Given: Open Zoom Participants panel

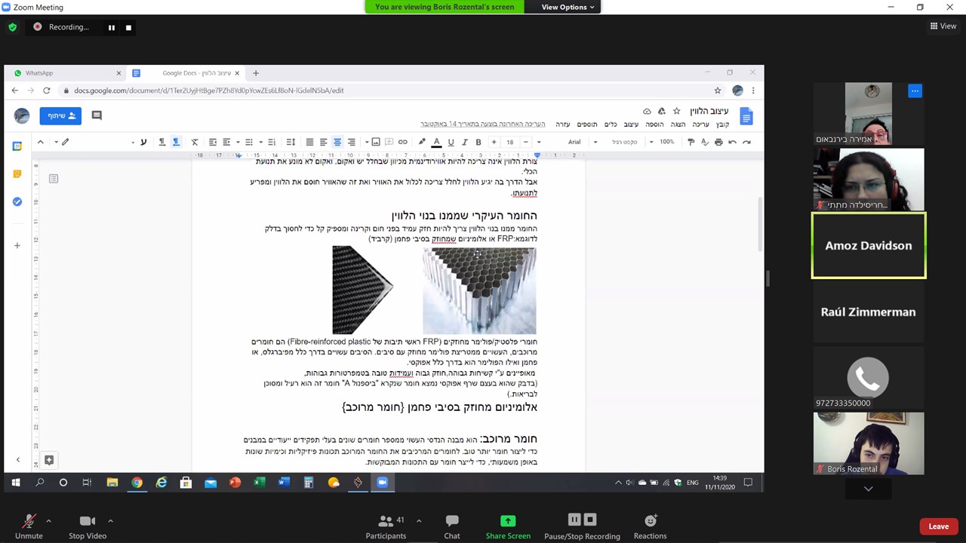Looking at the screenshot, I should 386,526.
